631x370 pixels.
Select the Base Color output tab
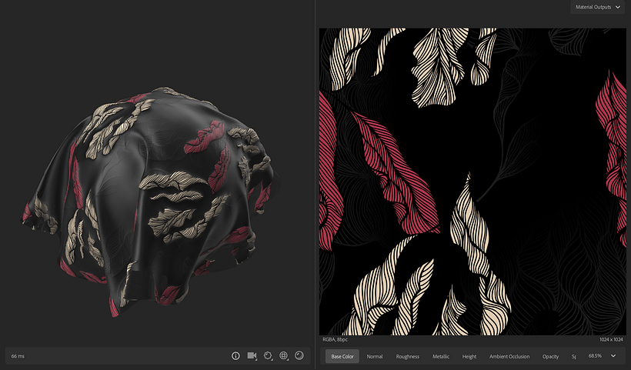coord(342,356)
